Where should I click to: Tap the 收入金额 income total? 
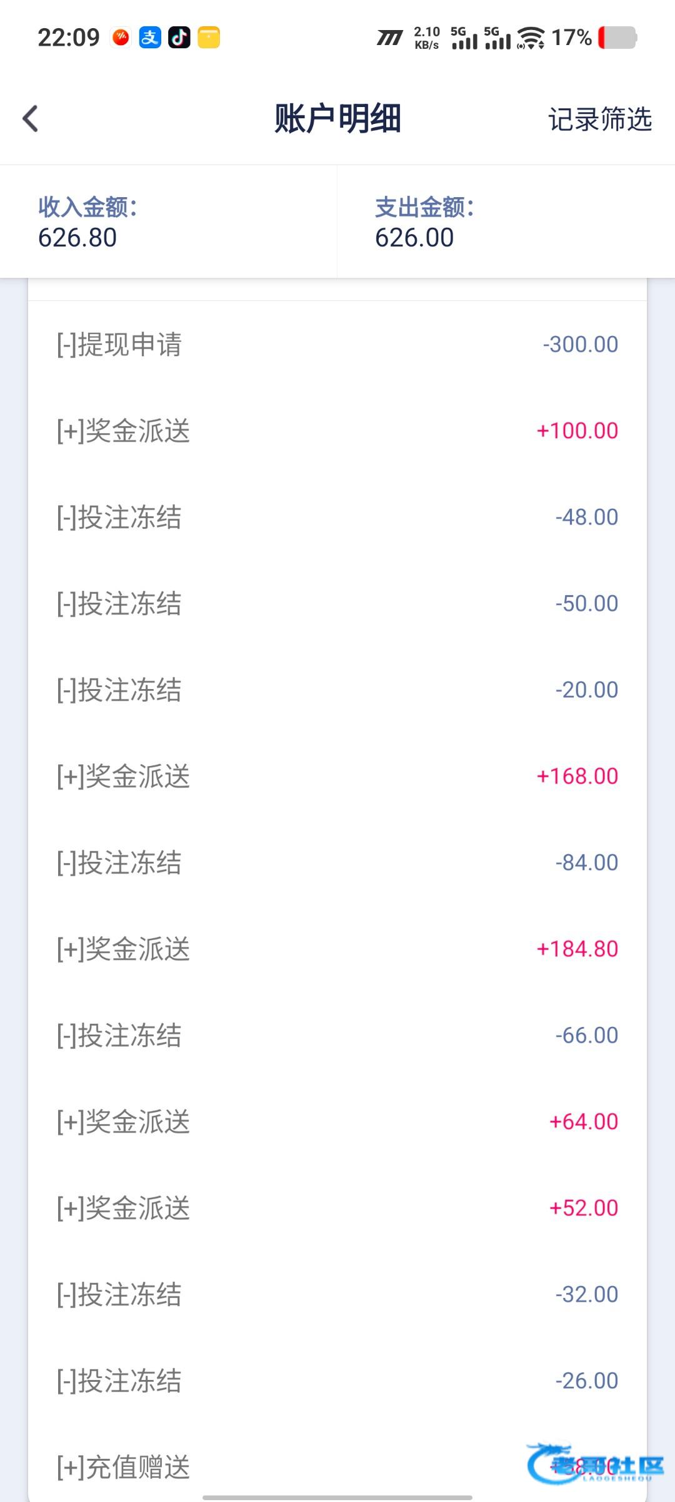click(87, 222)
